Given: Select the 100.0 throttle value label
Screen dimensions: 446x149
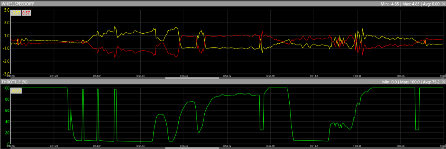Looking at the screenshot, I should (16, 91).
